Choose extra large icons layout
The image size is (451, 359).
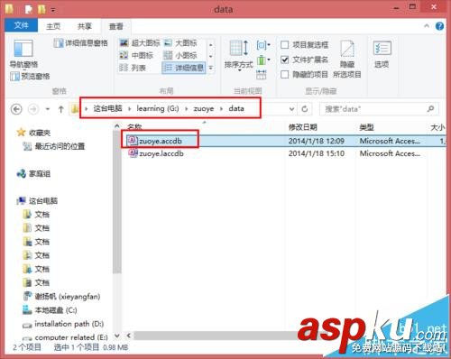(140, 43)
